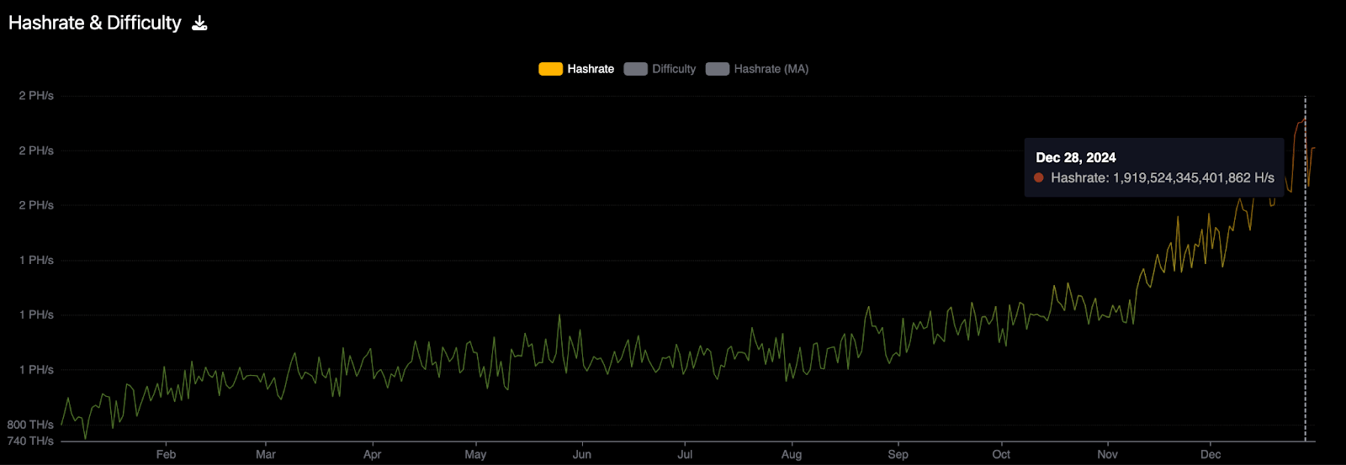Toggle the Difficulty series in legend
The width and height of the screenshot is (1346, 465).
pyautogui.click(x=660, y=69)
